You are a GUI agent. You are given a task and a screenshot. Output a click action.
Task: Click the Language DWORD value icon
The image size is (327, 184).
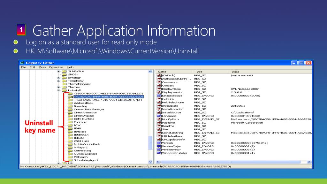pos(159,116)
